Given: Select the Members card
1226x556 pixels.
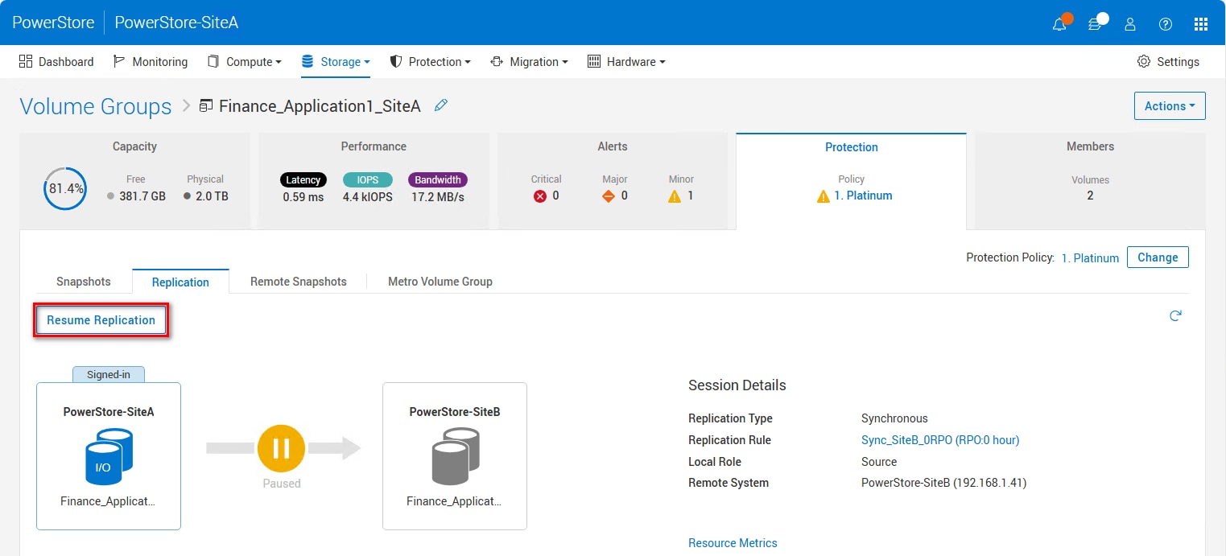Looking at the screenshot, I should pyautogui.click(x=1091, y=181).
